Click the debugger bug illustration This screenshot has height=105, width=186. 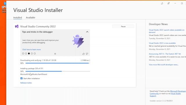tap(78, 41)
